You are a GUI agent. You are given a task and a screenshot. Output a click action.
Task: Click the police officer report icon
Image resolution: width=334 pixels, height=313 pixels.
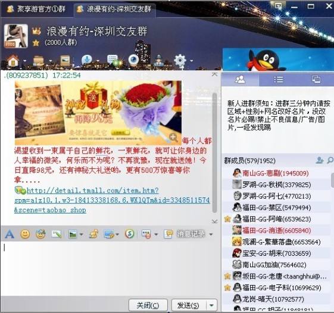pyautogui.click(x=159, y=61)
